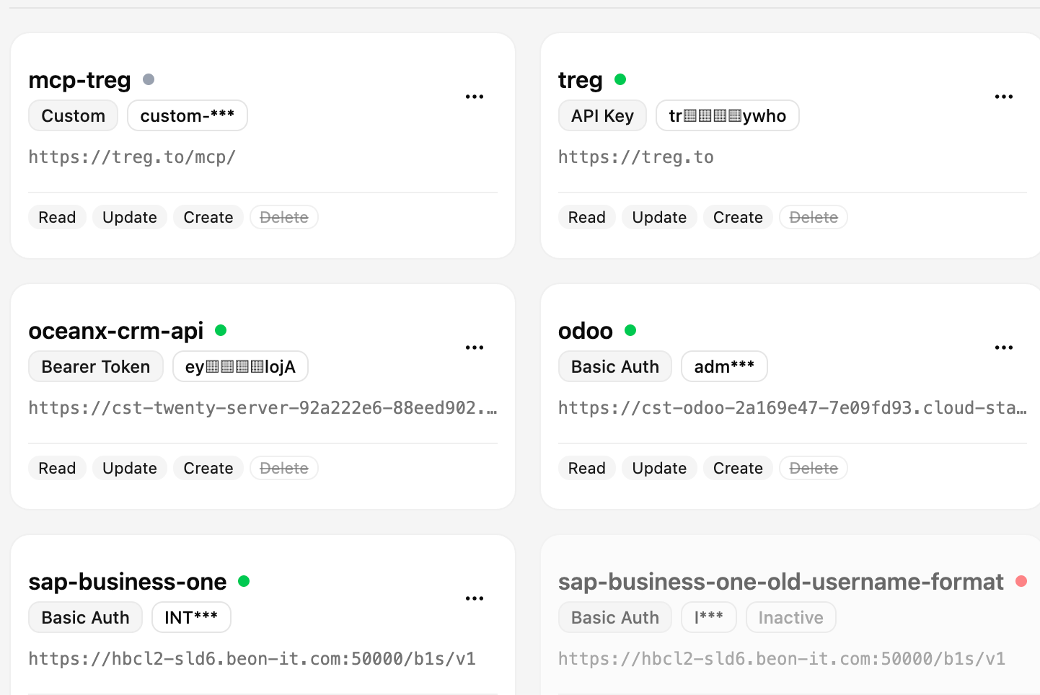
Task: Click the adm*** username badge
Action: (724, 366)
